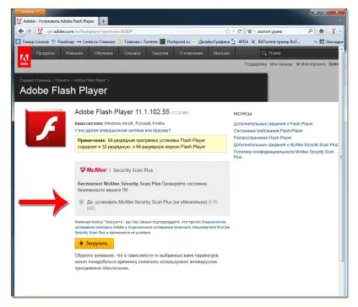Screen dimensions: 358x307
Task: Open the Мои заказы link
Action: [281, 64]
